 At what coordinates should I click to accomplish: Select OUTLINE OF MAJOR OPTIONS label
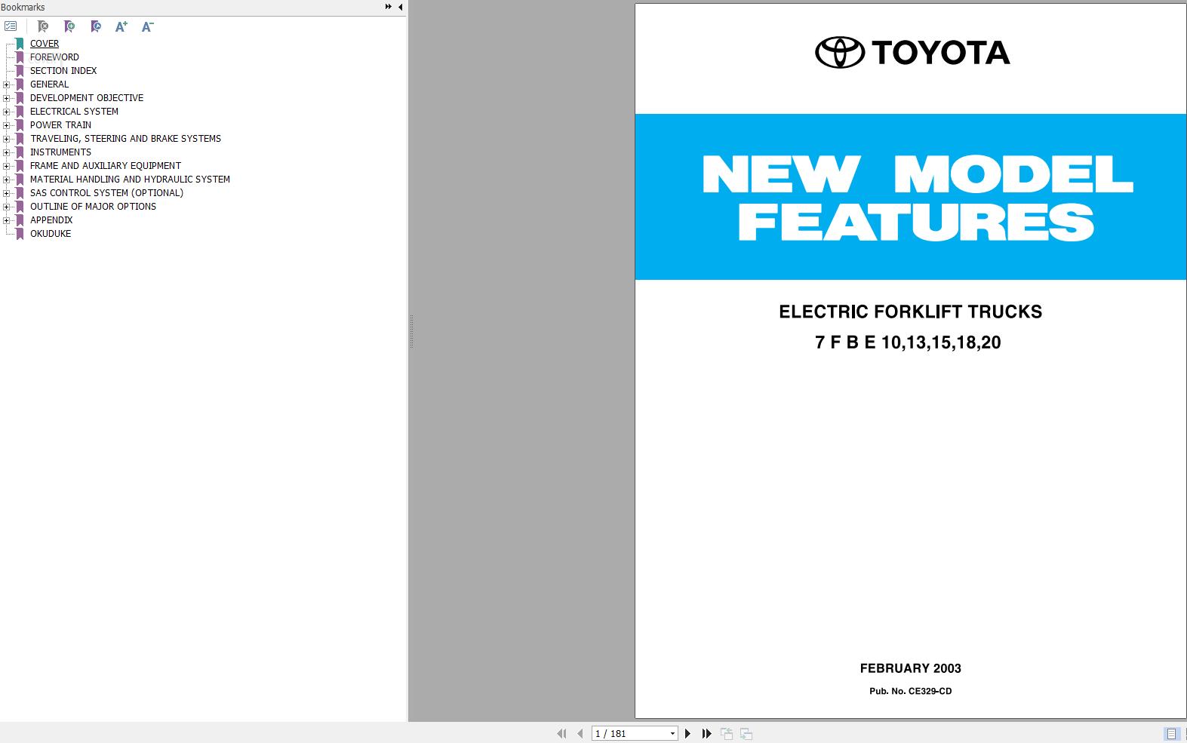coord(93,207)
